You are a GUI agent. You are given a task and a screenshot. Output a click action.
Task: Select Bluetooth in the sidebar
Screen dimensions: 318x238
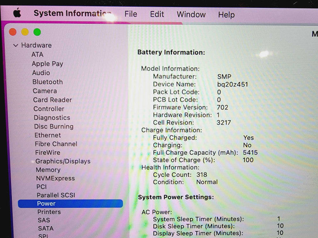tap(48, 82)
